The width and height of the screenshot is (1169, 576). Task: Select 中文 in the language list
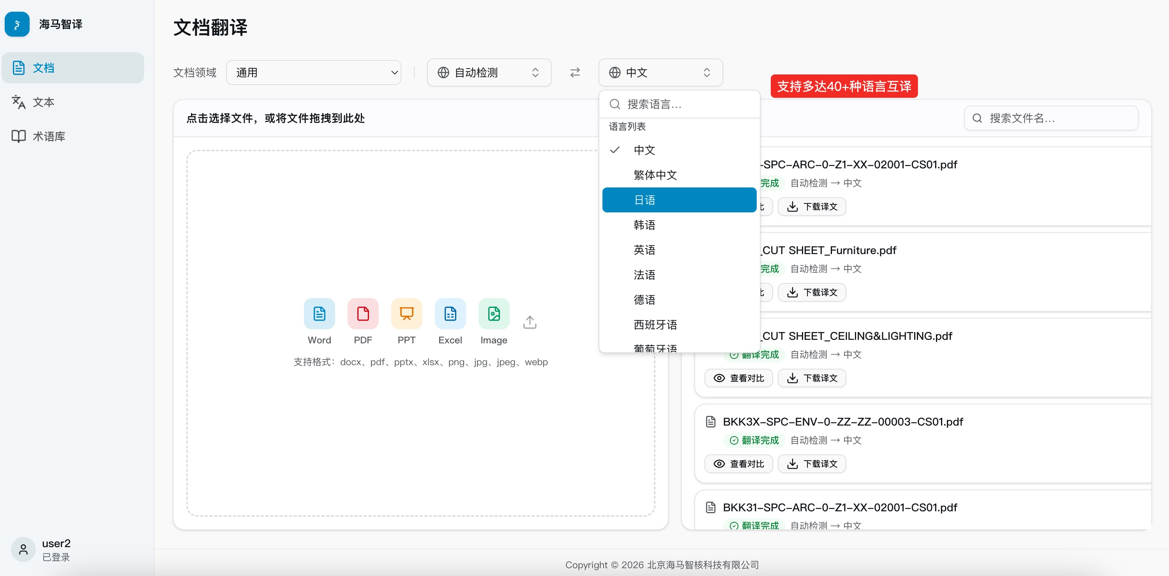pyautogui.click(x=679, y=150)
